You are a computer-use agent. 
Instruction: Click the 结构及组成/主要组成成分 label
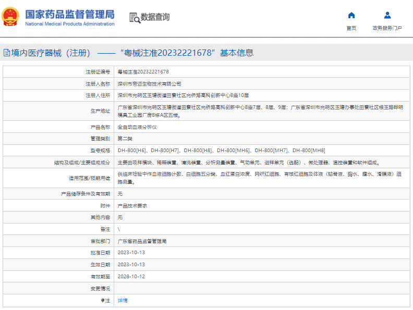(82, 163)
